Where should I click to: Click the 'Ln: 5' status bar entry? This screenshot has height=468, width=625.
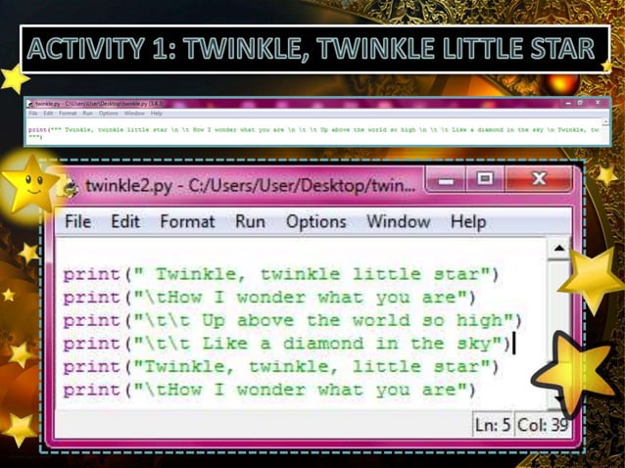point(493,425)
